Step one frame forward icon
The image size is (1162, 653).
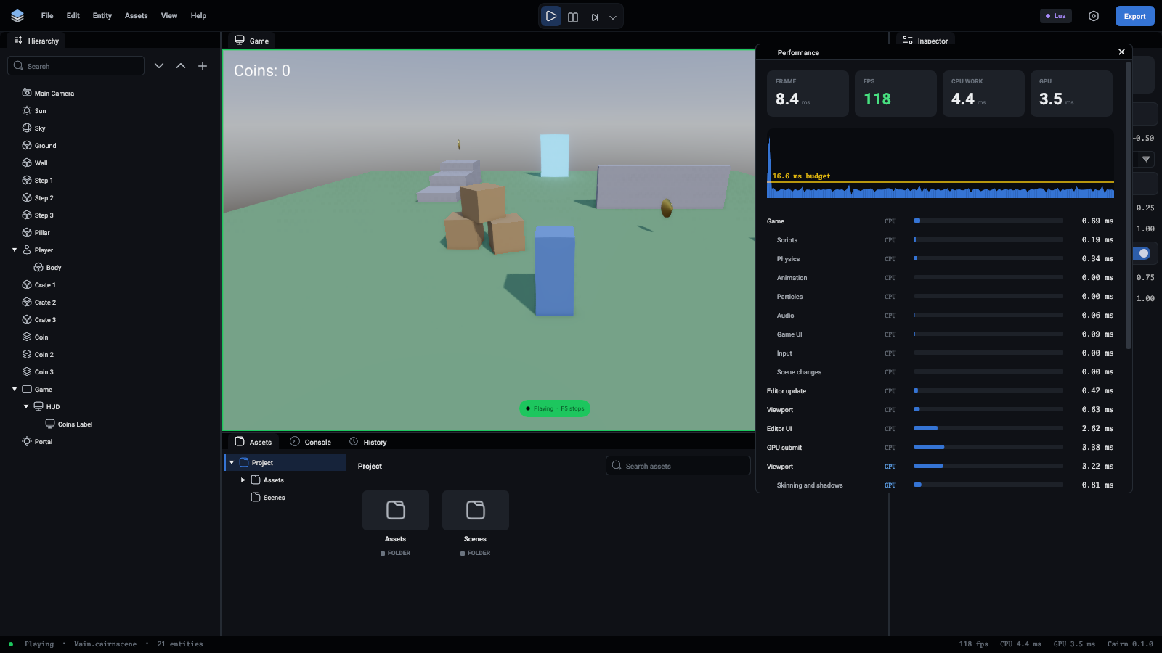tap(595, 17)
